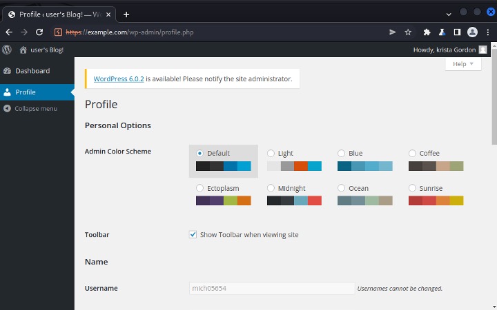Click the WordPress logo in admin bar

coord(7,50)
